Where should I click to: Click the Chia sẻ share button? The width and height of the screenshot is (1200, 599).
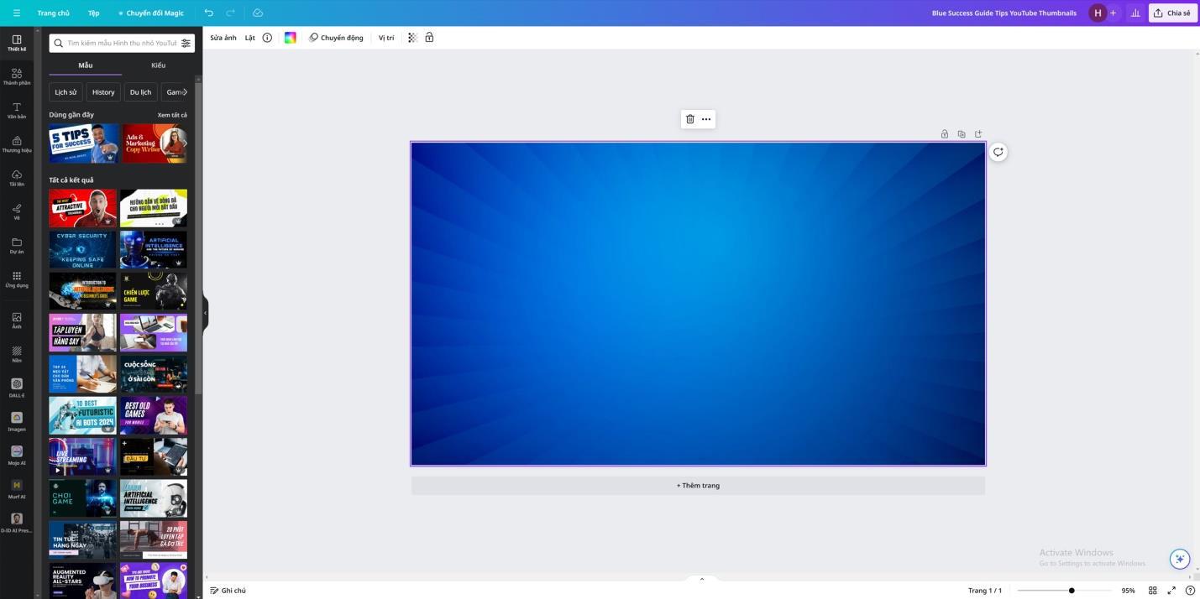pos(1172,13)
